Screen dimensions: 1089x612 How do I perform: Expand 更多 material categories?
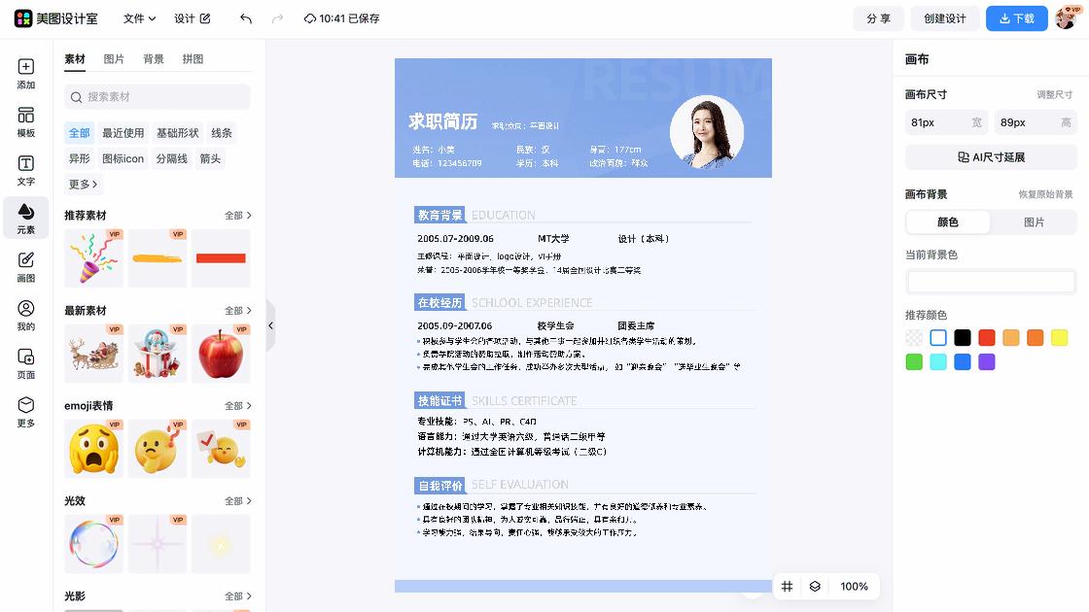pyautogui.click(x=83, y=184)
